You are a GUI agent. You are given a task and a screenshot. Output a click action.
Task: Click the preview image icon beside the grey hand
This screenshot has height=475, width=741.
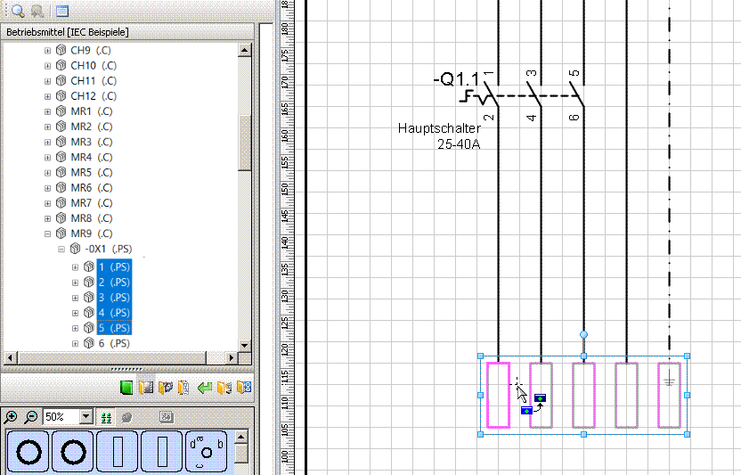tap(166, 417)
